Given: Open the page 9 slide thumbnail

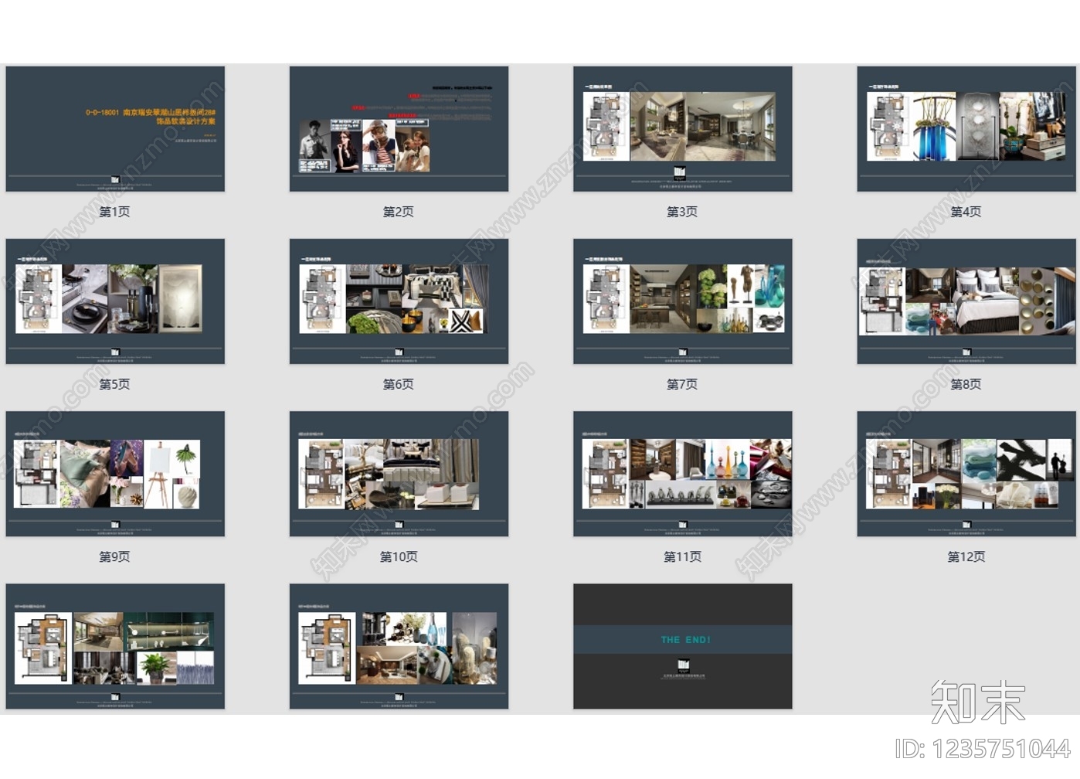Looking at the screenshot, I should (115, 474).
